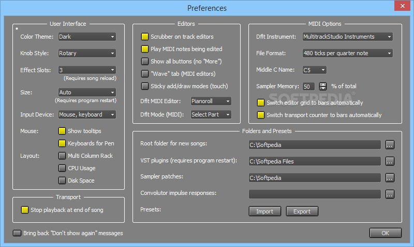The height and width of the screenshot is (247, 414).
Task: Click the Root folder for new songs field
Action: coord(315,145)
